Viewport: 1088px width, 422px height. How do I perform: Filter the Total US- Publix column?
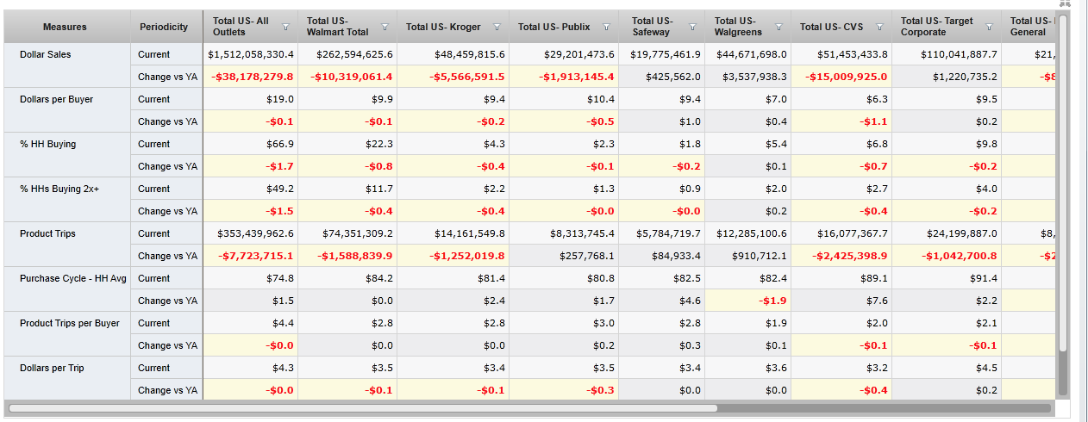(606, 28)
